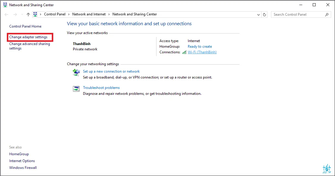Screen dimensions: 335x176
Task: Click the Refresh icon beside address bar
Action: [264, 15]
